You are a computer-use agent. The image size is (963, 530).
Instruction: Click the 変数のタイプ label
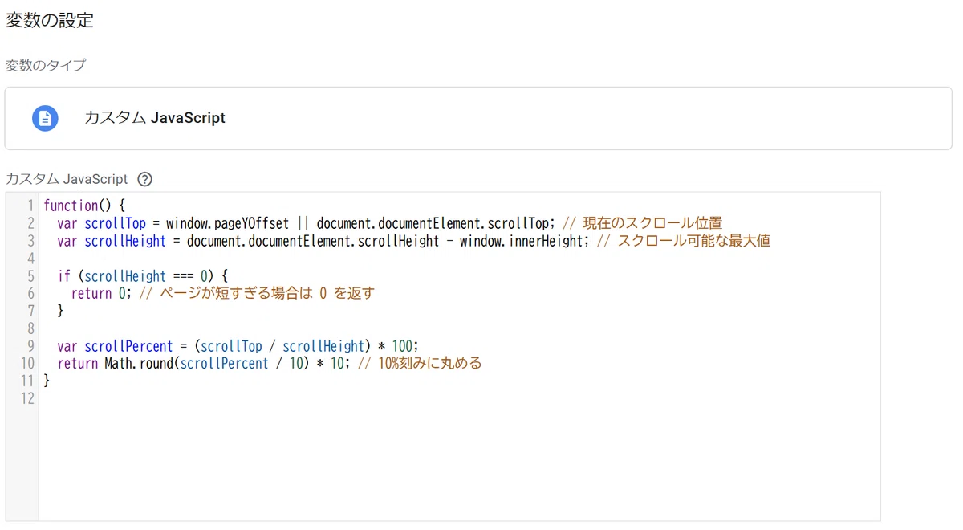coord(46,66)
